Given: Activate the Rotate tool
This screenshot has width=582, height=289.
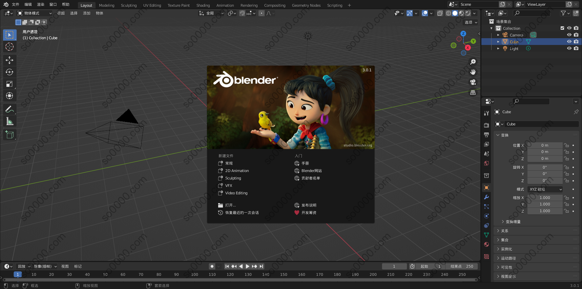Looking at the screenshot, I should pos(9,72).
